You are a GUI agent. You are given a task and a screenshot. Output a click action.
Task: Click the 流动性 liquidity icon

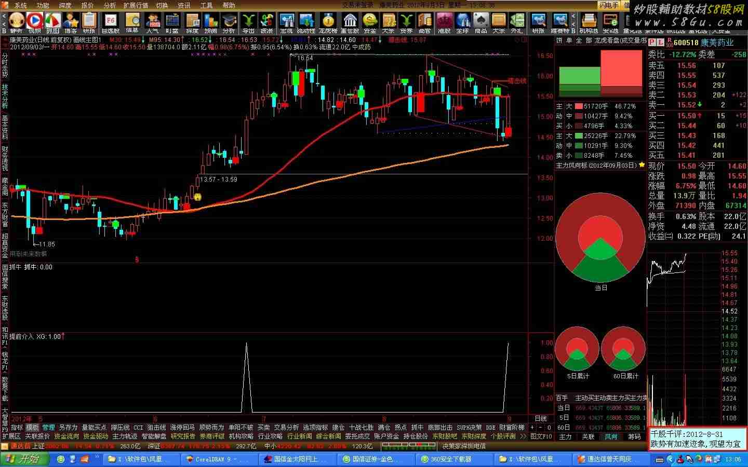(x=306, y=22)
